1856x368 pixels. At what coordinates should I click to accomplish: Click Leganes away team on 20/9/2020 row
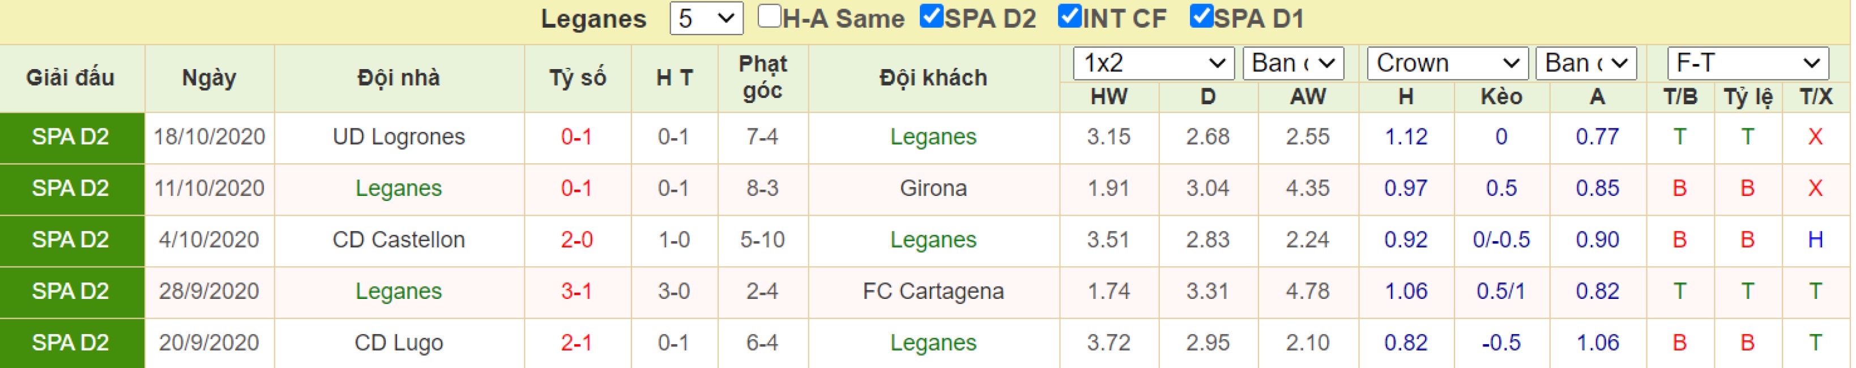(x=933, y=343)
